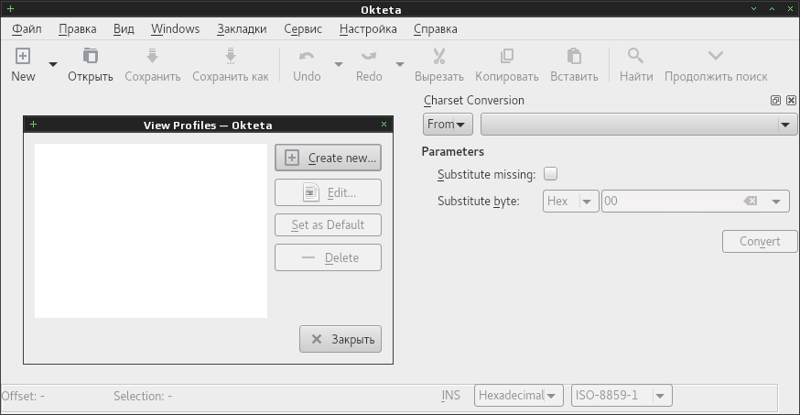Click the Undo toolbar icon
Image resolution: width=800 pixels, height=415 pixels.
point(307,56)
